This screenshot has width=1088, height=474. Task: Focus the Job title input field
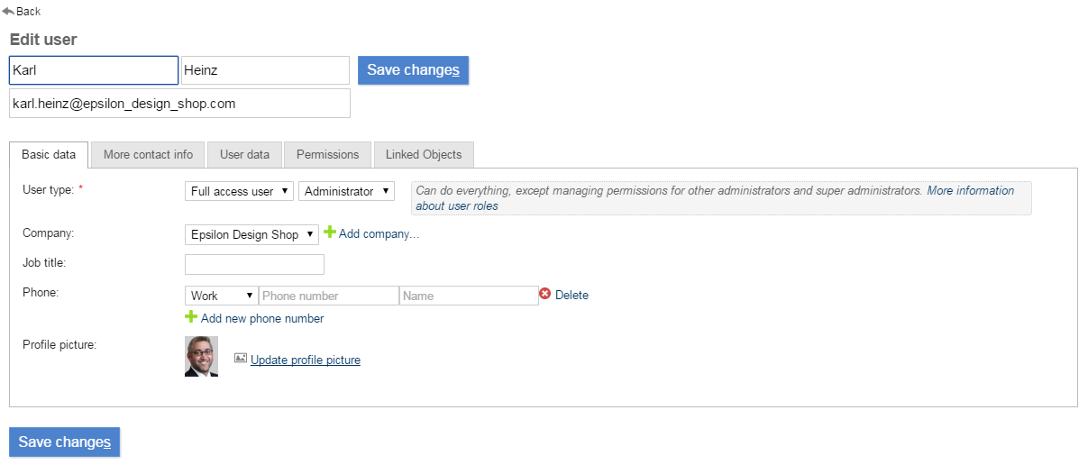tap(254, 264)
